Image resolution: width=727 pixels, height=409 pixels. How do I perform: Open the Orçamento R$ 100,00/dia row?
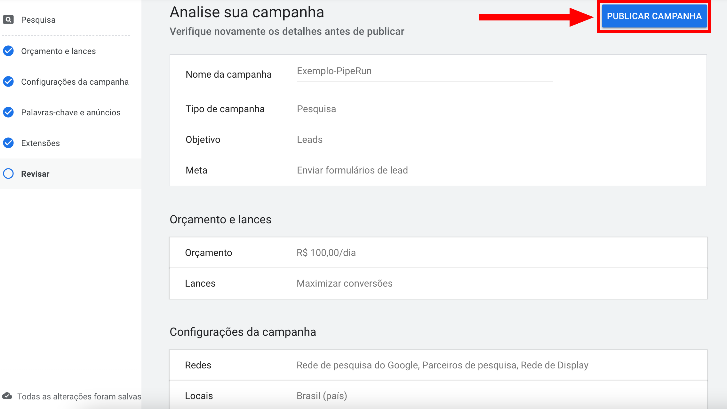[x=438, y=253]
